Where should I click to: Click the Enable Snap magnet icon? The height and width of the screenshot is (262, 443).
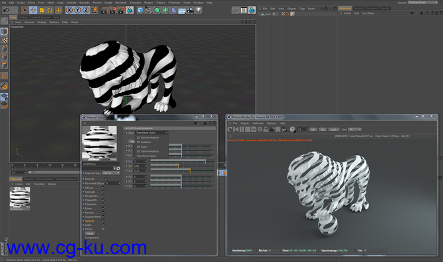coord(4,86)
